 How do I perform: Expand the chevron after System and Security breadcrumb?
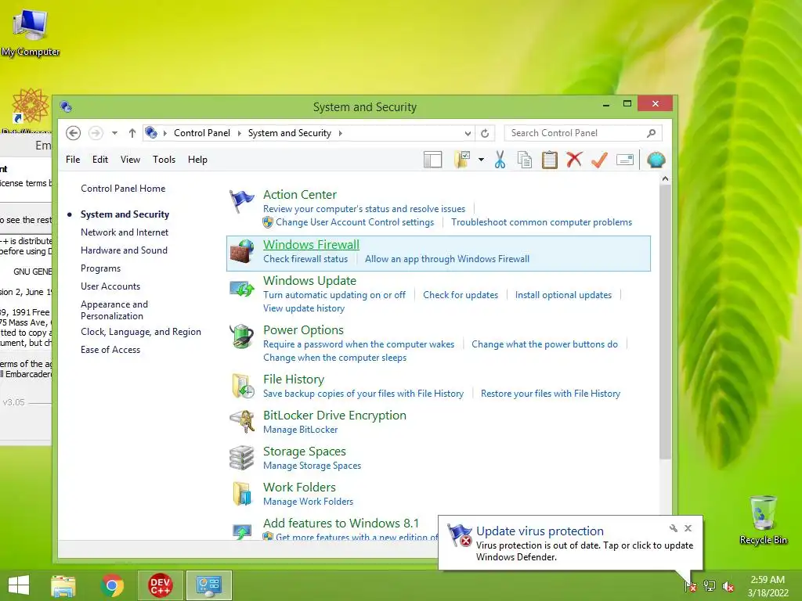(340, 133)
